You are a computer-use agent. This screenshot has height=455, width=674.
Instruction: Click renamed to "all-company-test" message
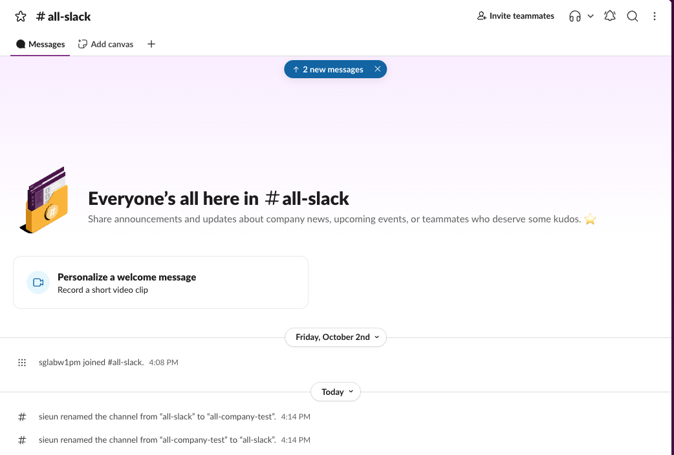[157, 416]
